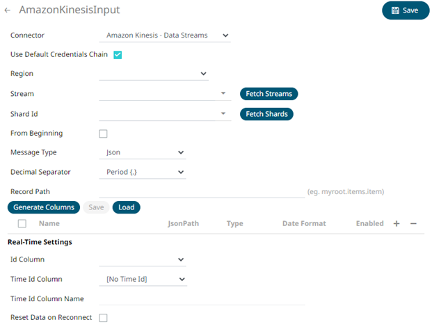The height and width of the screenshot is (329, 432).
Task: Click the Load button
Action: [x=126, y=207]
